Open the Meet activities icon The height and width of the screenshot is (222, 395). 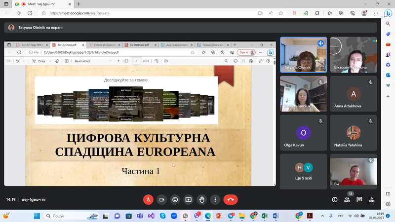point(372,200)
